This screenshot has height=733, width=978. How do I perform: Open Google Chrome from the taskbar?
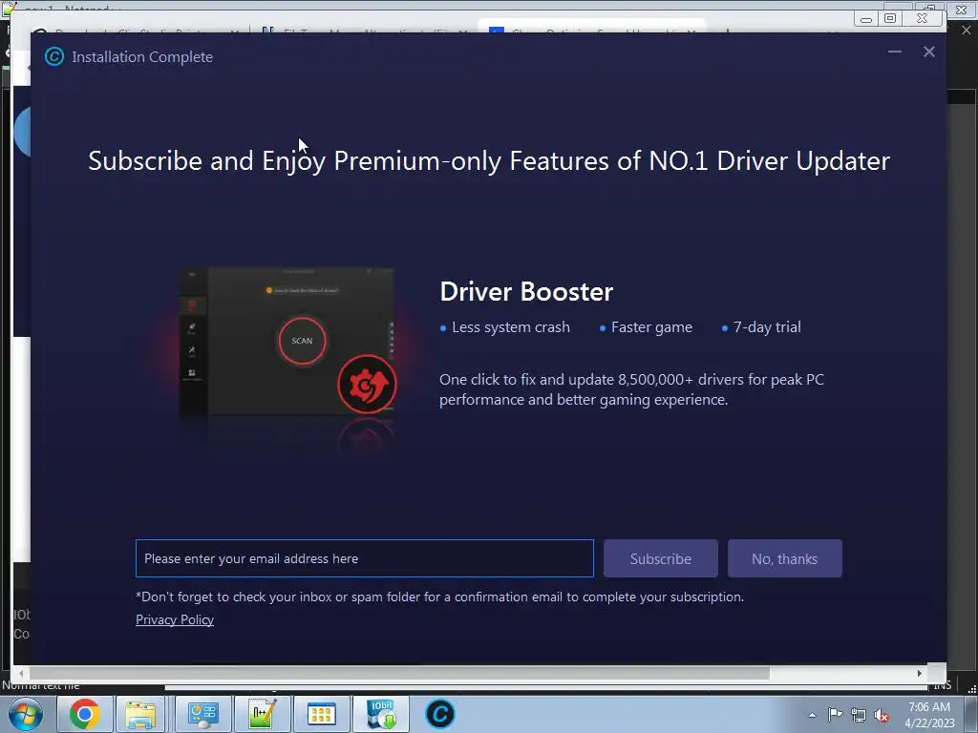click(85, 714)
